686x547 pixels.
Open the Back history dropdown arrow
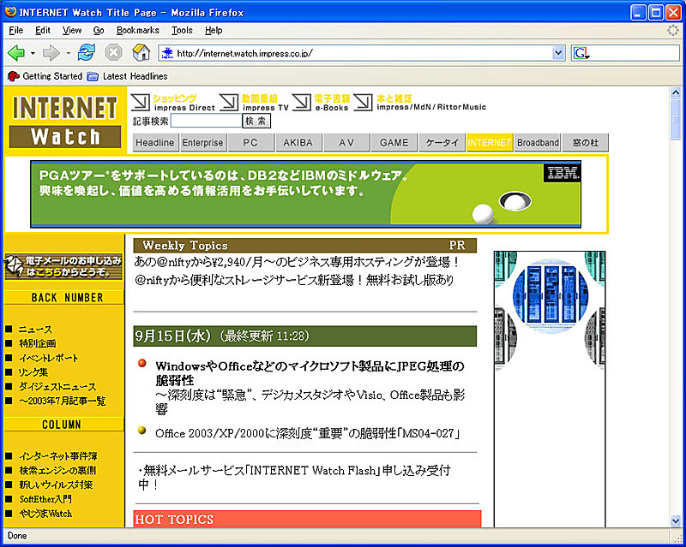tap(33, 53)
